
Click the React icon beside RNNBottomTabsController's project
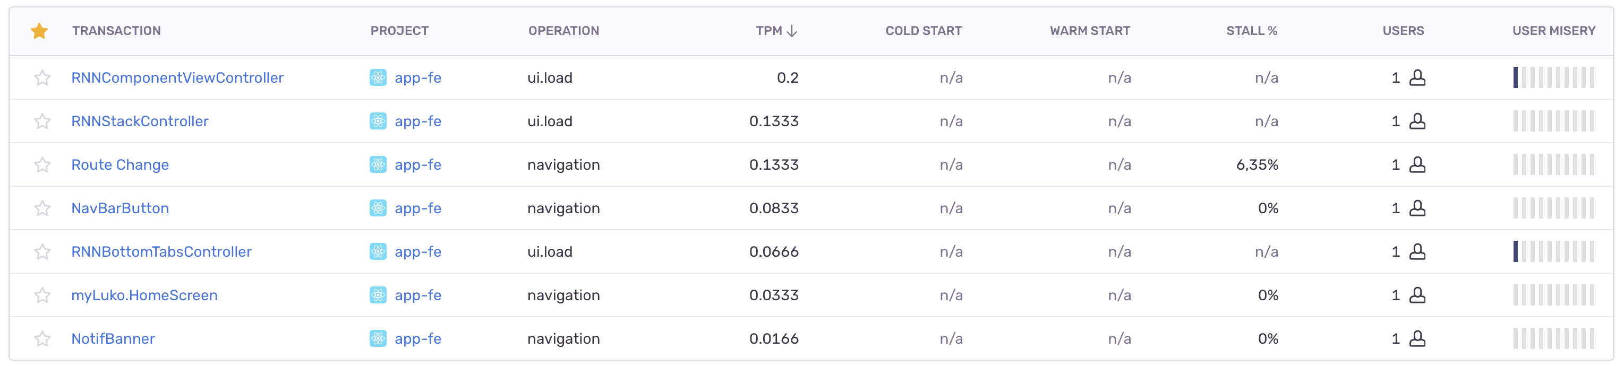tap(377, 251)
